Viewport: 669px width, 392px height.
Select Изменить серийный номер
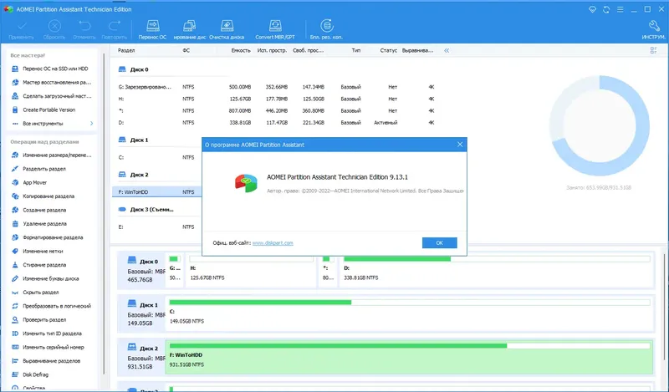(x=48, y=347)
